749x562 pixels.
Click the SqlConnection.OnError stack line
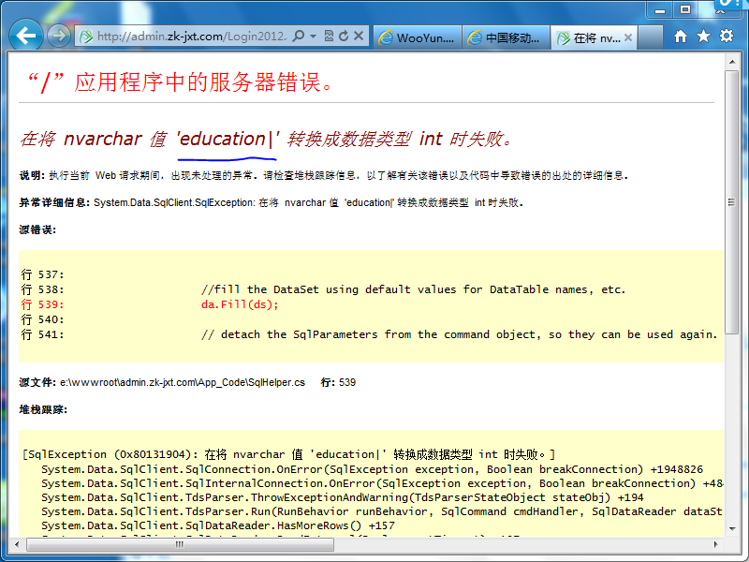click(372, 469)
